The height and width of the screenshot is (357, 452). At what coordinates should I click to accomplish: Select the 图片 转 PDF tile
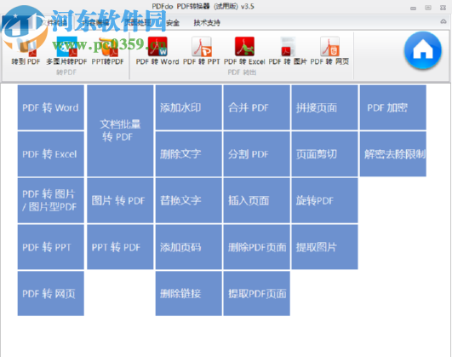(120, 200)
